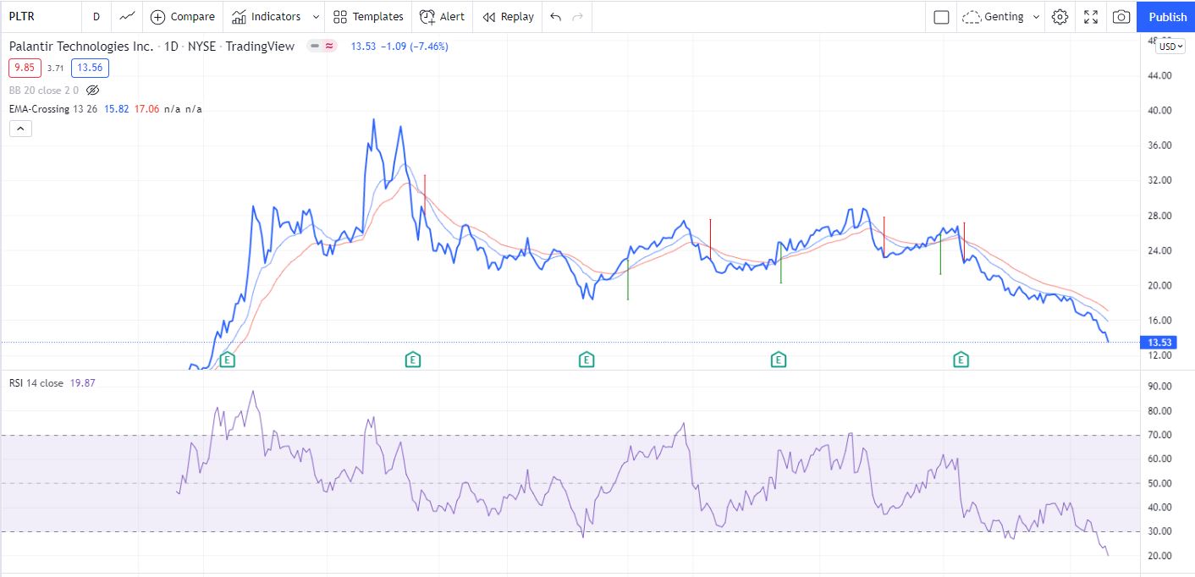
Task: Click the EMA value 15.82 in legend
Action: [117, 109]
